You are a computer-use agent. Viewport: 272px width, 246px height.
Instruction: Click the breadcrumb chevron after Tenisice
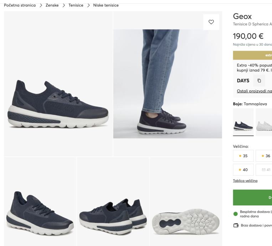pos(88,5)
